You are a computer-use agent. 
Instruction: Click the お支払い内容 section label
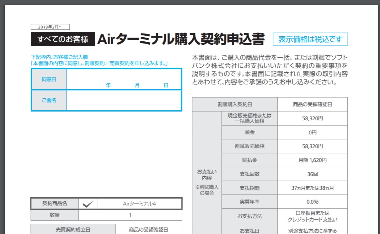point(207,175)
